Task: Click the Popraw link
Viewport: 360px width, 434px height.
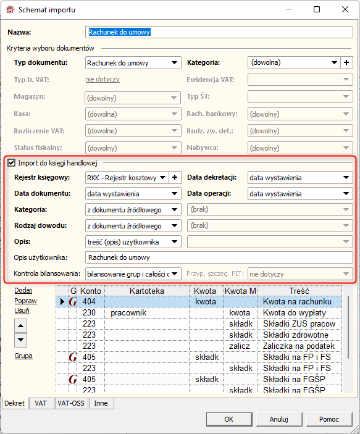Action: click(x=26, y=301)
